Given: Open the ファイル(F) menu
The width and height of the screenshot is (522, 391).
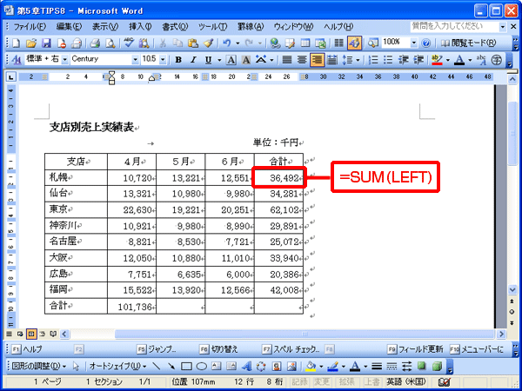Looking at the screenshot, I should tap(30, 27).
